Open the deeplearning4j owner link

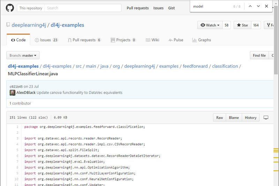click(x=29, y=25)
